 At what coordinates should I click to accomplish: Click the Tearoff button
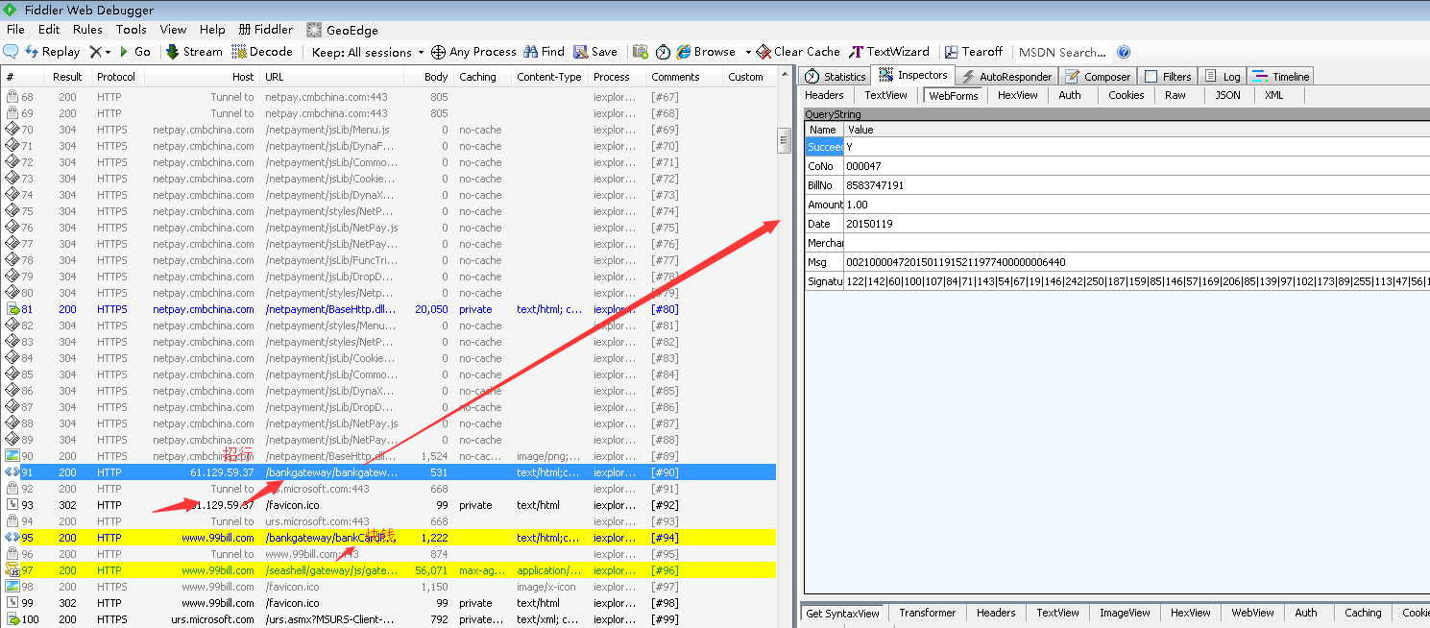click(x=973, y=52)
